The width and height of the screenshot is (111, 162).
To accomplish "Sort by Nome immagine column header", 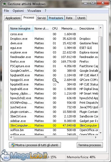I will [21, 28].
